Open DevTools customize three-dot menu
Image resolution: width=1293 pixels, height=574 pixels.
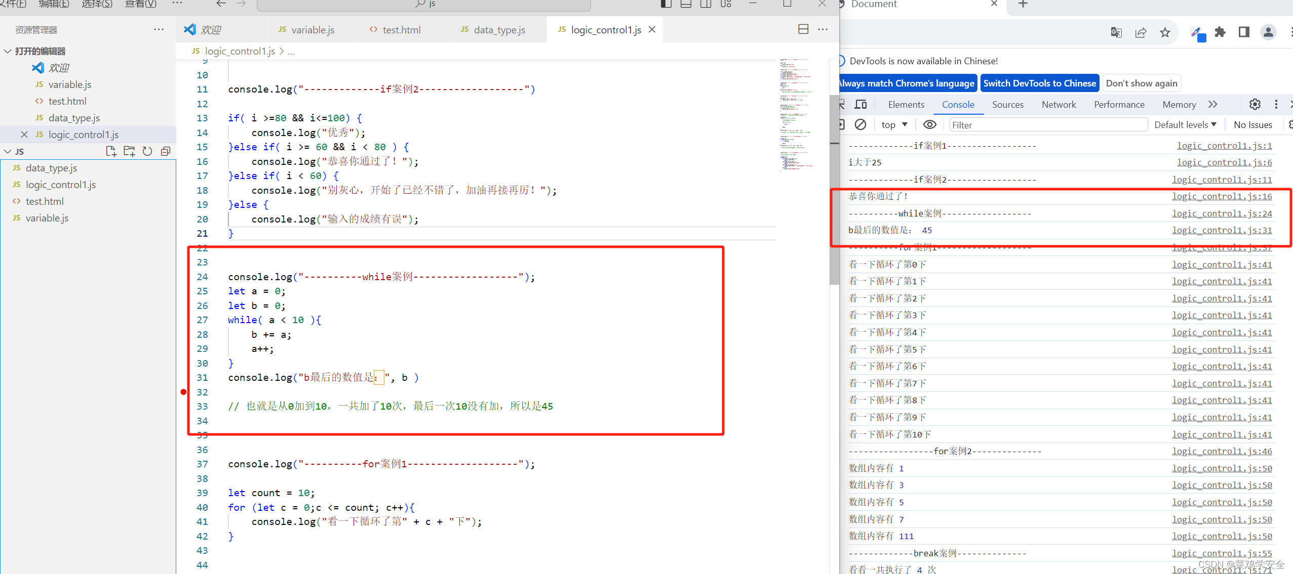point(1276,104)
